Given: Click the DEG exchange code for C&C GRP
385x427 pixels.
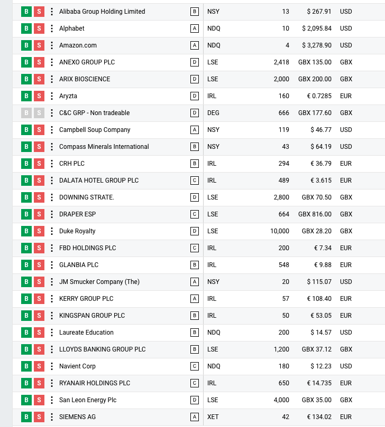Looking at the screenshot, I should [x=213, y=113].
